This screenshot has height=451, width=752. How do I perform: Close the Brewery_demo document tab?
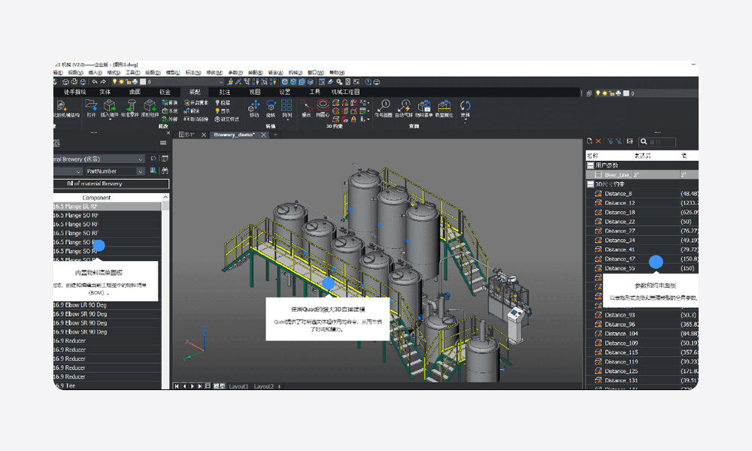tap(263, 135)
